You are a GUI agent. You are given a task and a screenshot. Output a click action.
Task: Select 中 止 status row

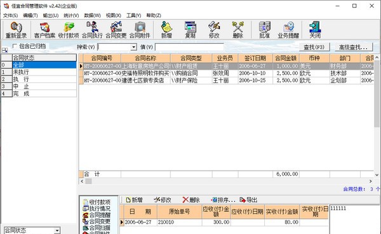44,86
